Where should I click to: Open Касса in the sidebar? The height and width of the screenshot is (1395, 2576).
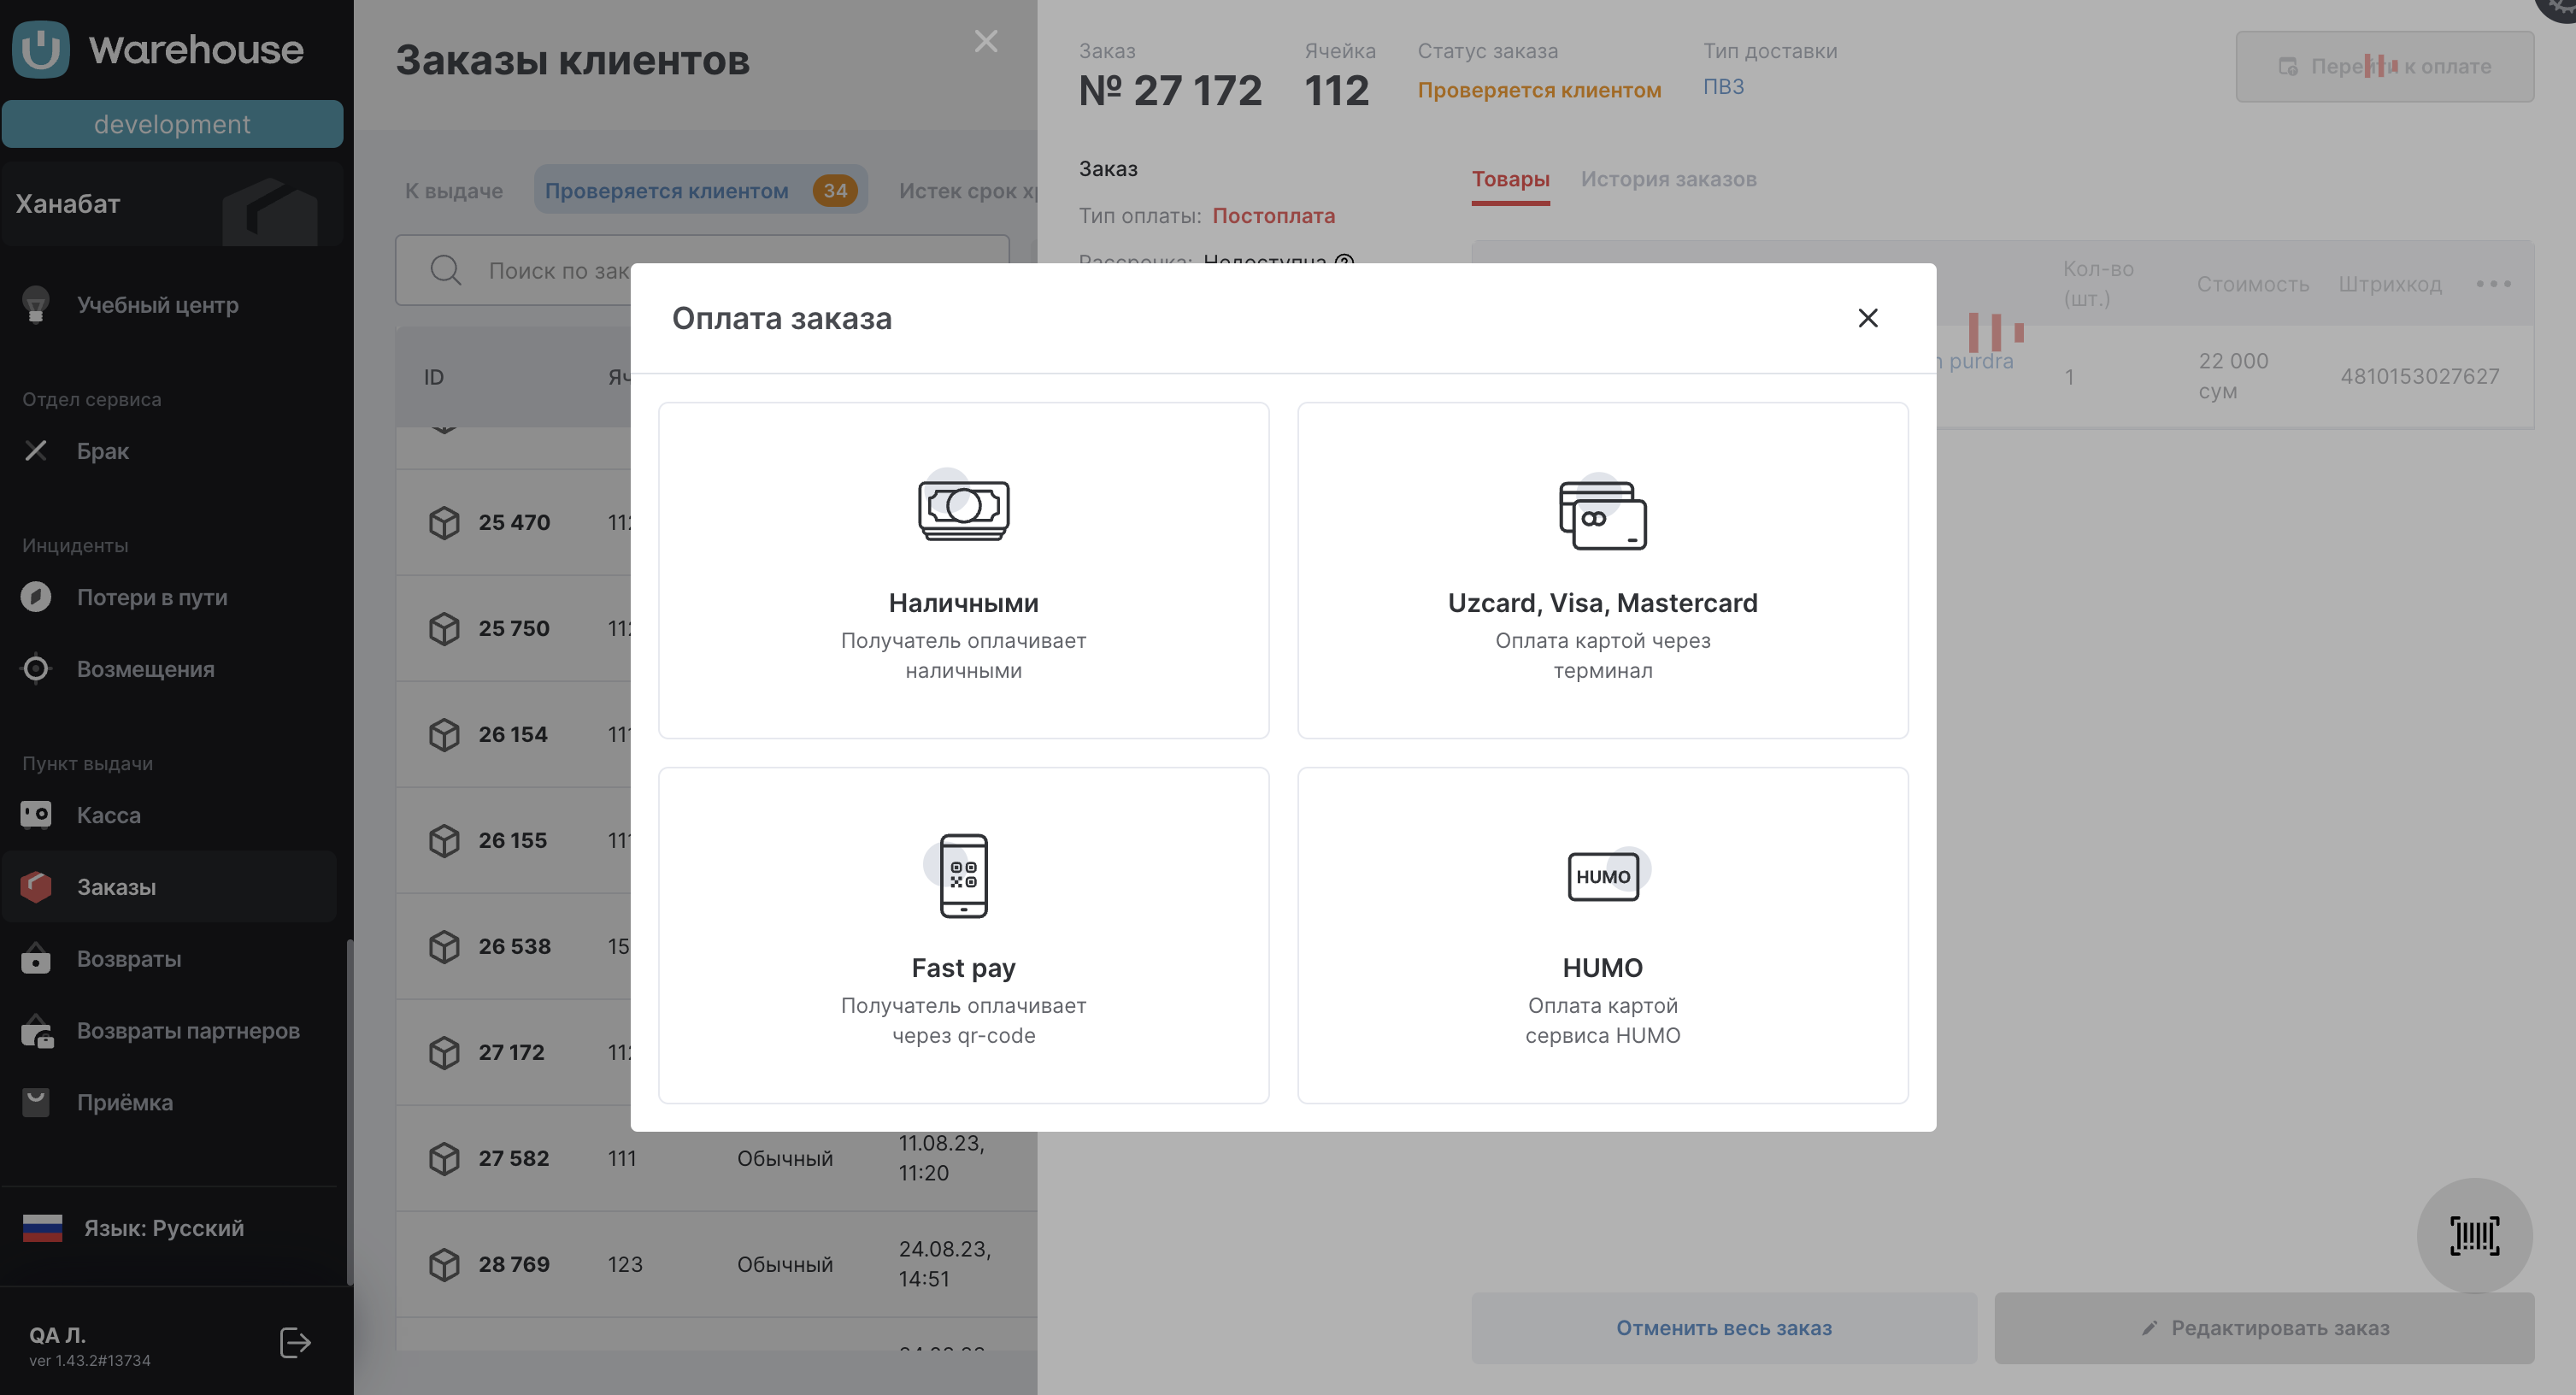click(109, 815)
